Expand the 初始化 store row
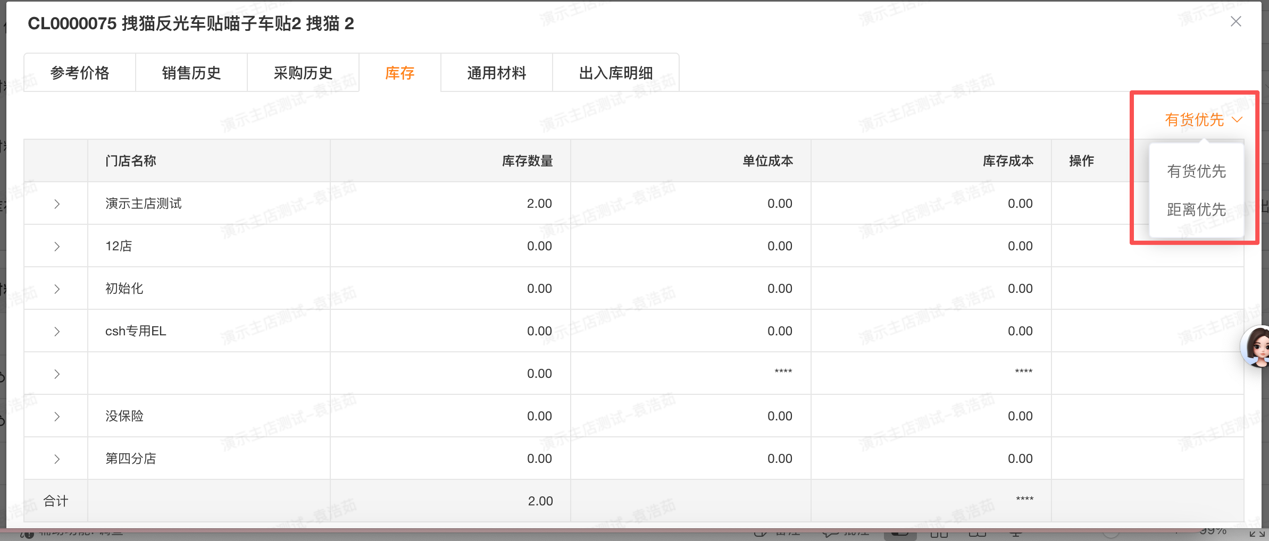This screenshot has height=541, width=1269. tap(57, 289)
